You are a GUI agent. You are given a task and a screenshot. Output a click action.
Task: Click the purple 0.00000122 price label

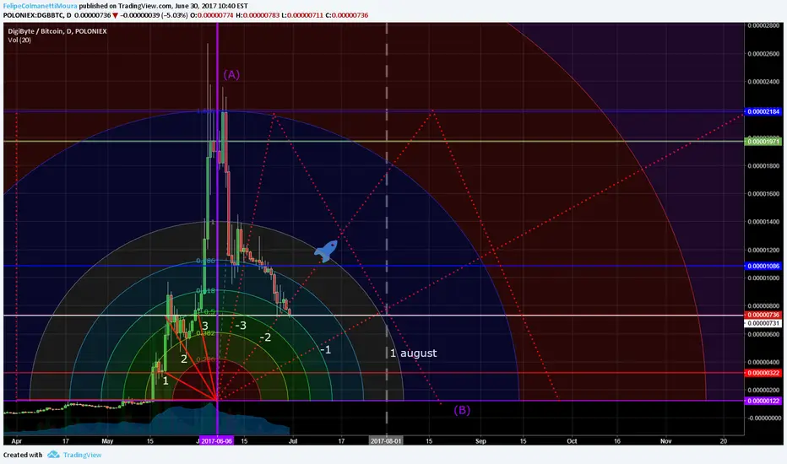(x=763, y=401)
